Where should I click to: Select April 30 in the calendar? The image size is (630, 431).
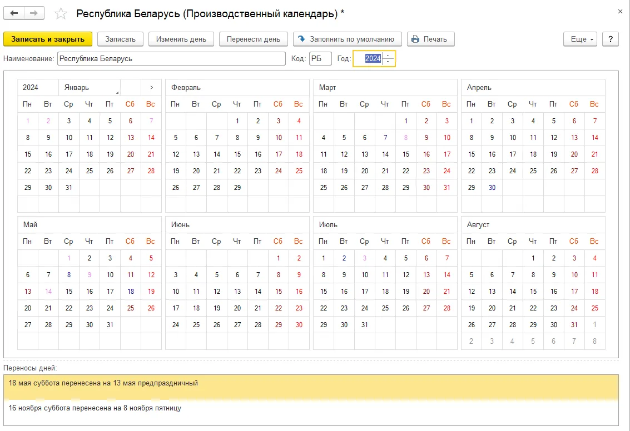(492, 187)
